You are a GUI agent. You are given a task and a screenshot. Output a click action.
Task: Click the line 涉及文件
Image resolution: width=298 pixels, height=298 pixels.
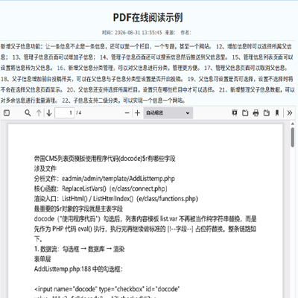click(x=45, y=168)
